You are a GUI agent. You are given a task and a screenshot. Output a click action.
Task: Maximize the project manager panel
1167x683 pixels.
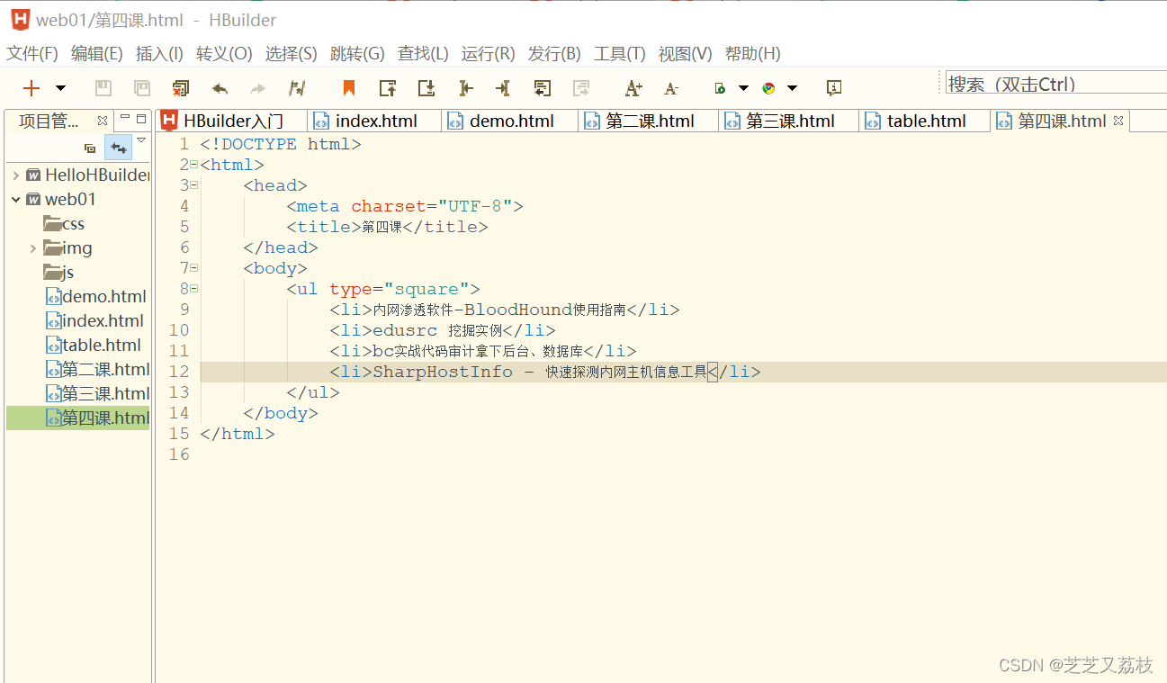point(141,118)
